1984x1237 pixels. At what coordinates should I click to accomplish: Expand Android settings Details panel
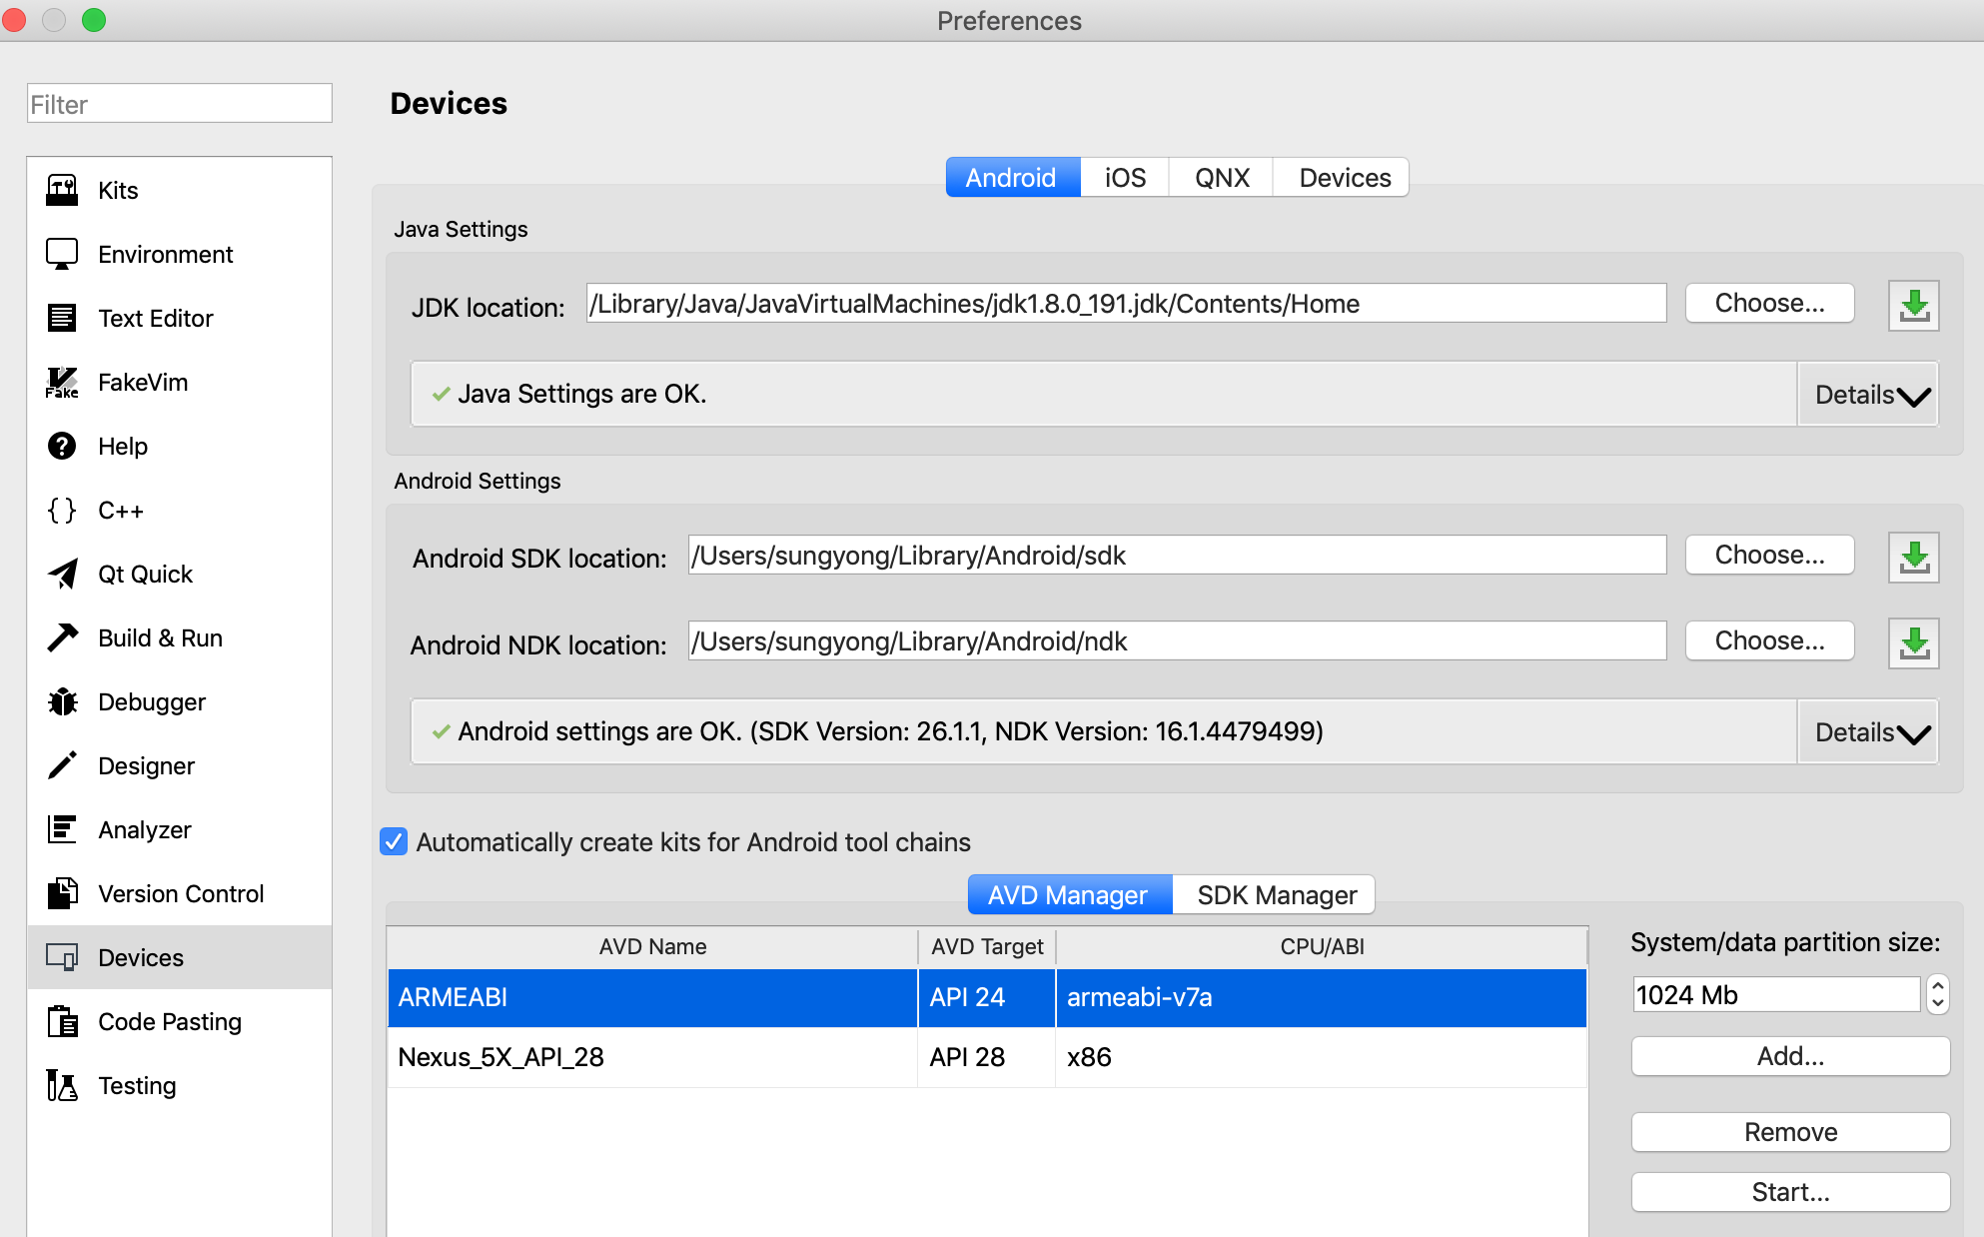[x=1869, y=732]
